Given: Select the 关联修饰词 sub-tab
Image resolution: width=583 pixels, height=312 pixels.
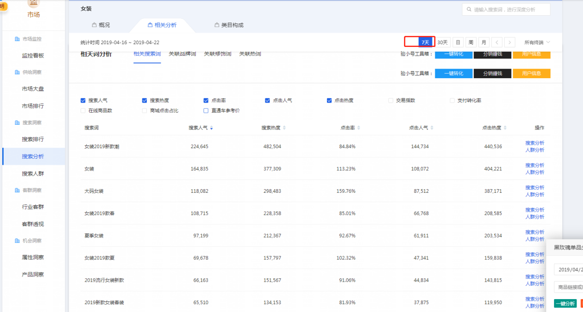Looking at the screenshot, I should point(218,54).
